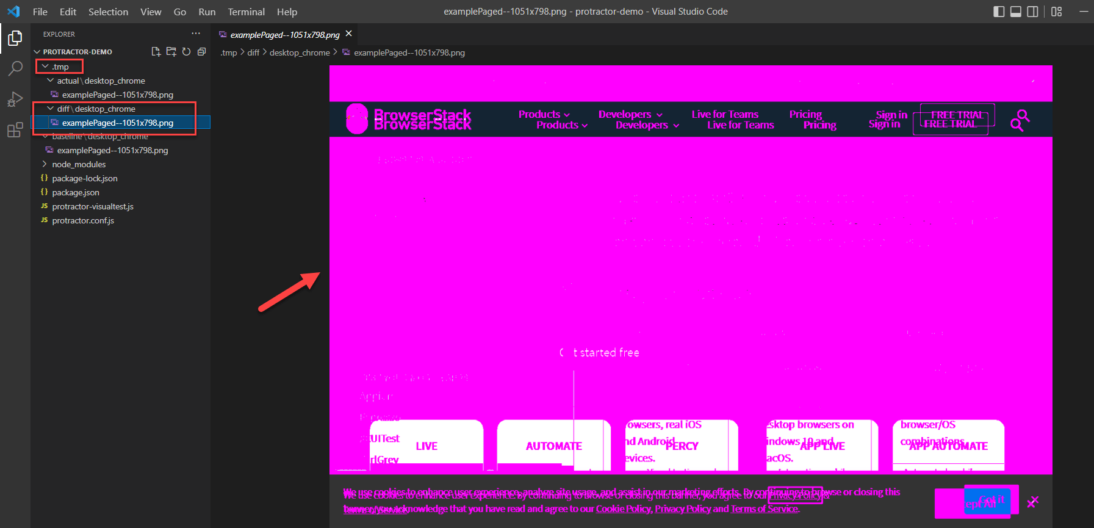Toggle panel layout icon in title bar
1094x528 pixels.
1016,12
